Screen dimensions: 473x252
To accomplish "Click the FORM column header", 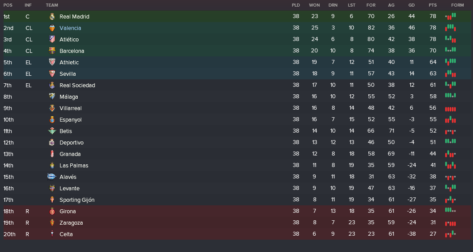I will (458, 5).
